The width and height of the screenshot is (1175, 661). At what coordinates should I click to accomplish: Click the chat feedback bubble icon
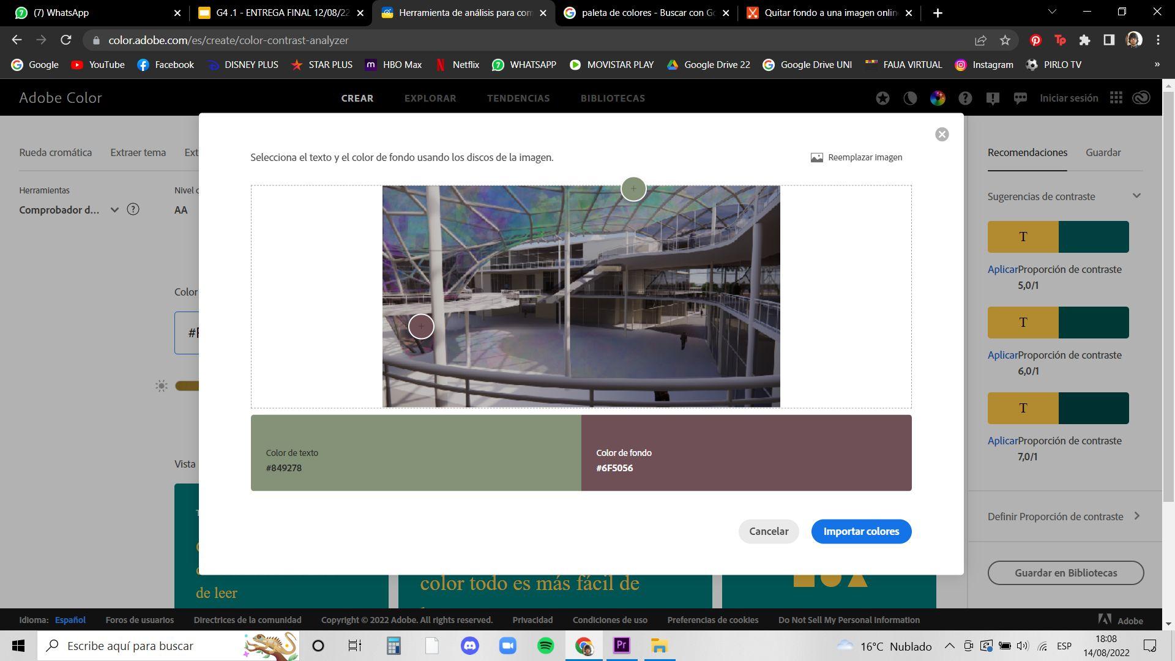[1020, 98]
